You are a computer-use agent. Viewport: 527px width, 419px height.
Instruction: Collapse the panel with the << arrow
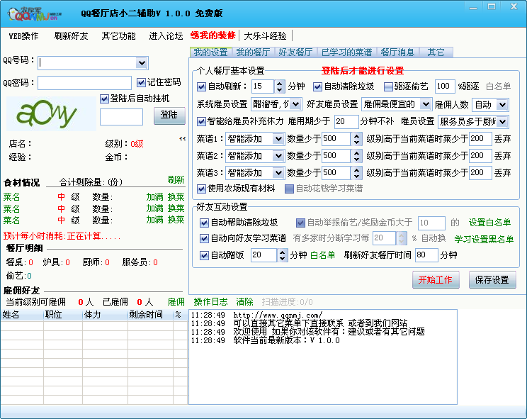(182, 139)
